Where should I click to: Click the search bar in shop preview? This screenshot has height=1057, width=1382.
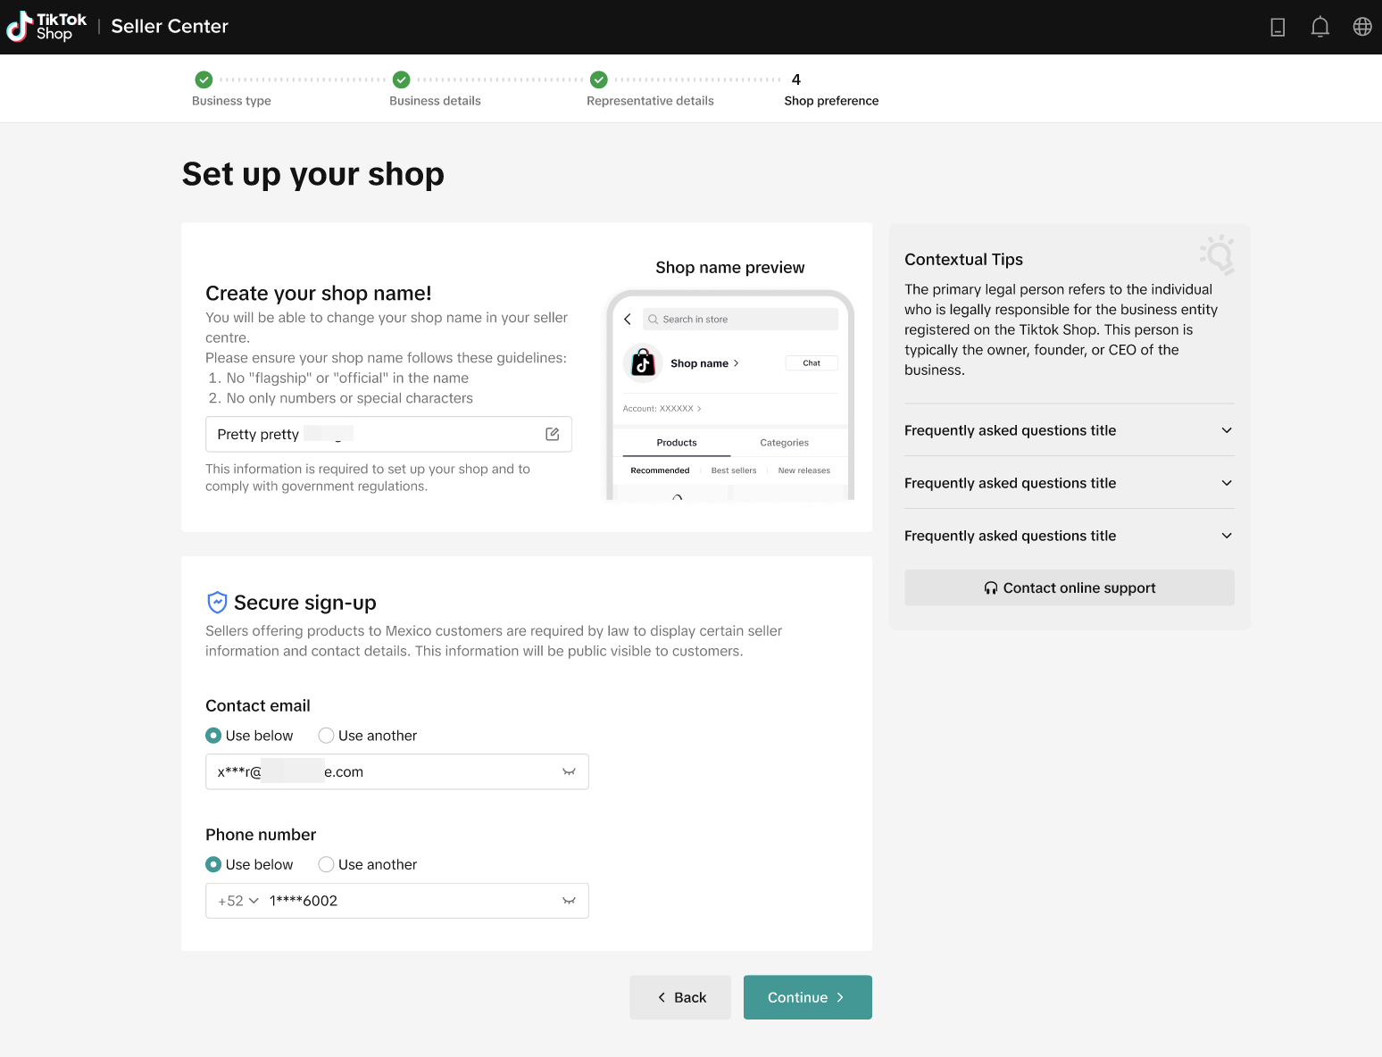(x=739, y=319)
